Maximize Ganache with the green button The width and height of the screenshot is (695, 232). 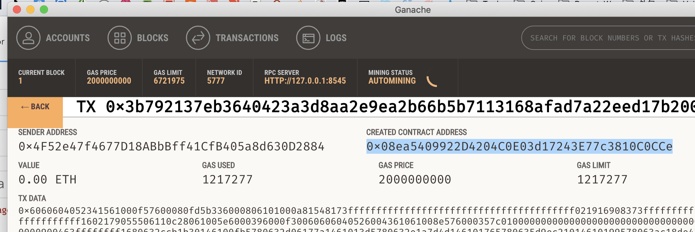coord(44,9)
